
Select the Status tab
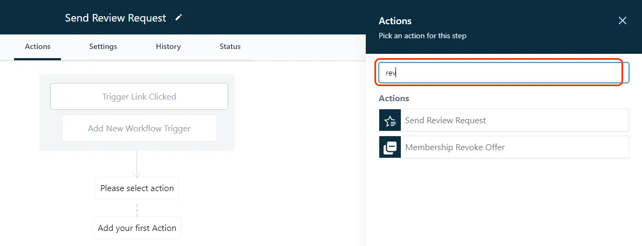coord(230,46)
